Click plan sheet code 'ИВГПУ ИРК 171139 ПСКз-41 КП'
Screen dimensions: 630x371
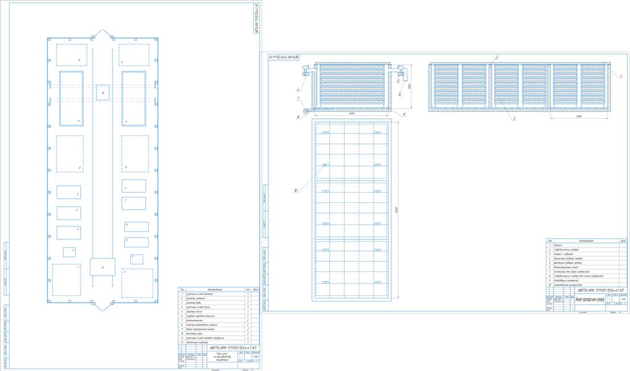(233, 348)
